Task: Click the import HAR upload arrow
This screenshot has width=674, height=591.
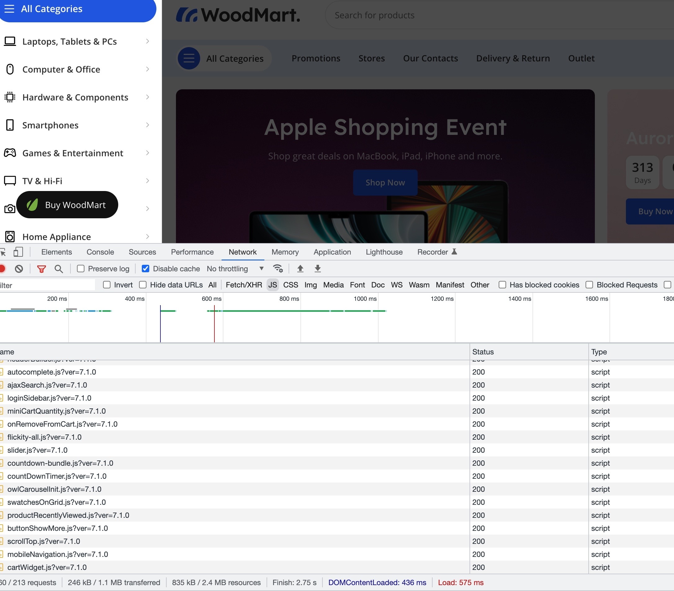Action: [300, 269]
